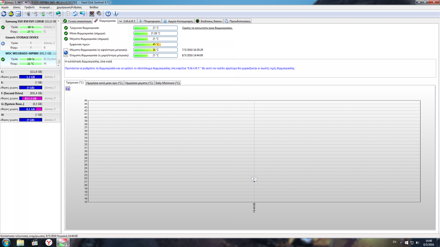Viewport: 440px width, 247px height.
Task: Switch to Αρχείο Καταγραφής tab
Action: [179, 21]
